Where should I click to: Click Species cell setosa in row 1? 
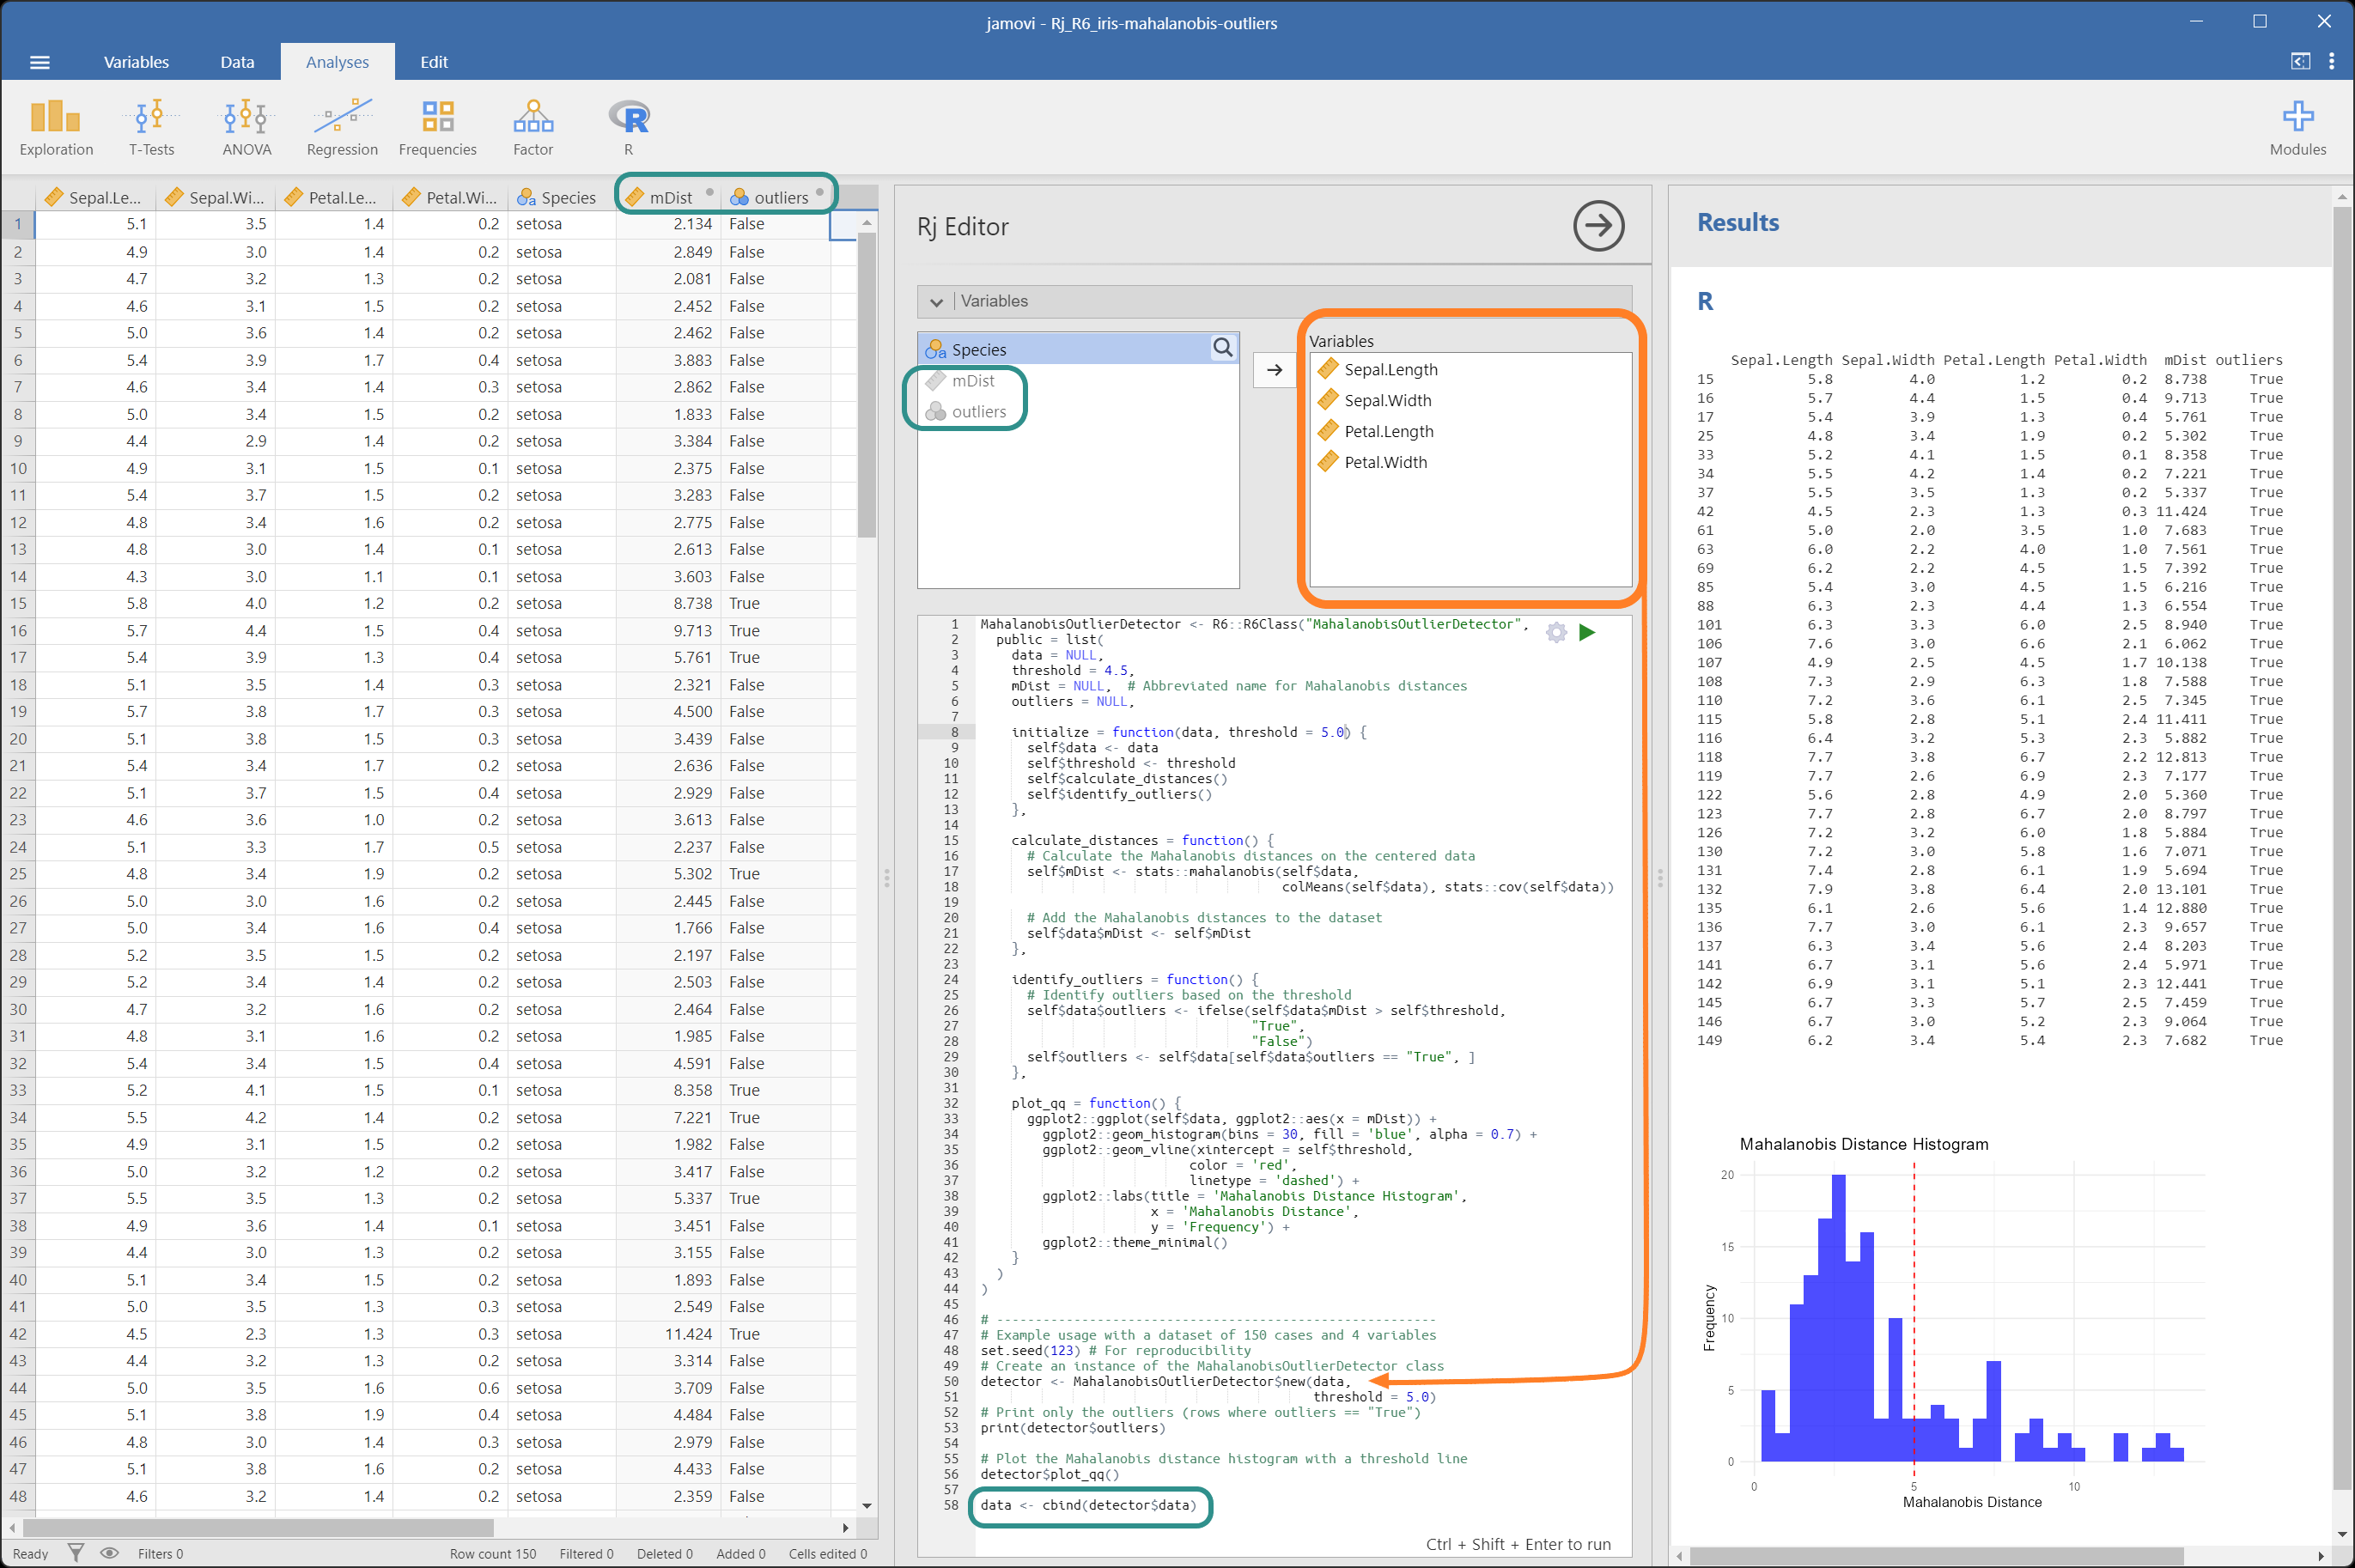561,224
